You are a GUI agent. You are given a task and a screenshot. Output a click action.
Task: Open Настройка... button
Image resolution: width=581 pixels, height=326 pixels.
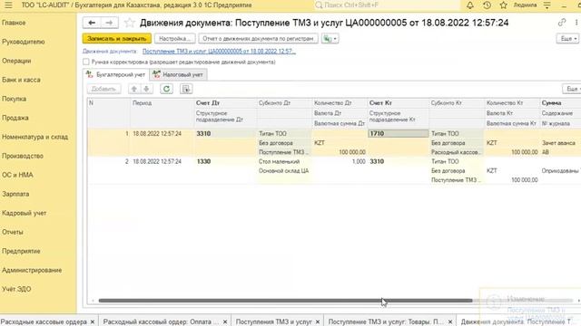coord(174,38)
